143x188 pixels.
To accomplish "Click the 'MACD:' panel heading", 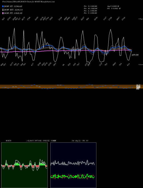I will pos(8,141).
